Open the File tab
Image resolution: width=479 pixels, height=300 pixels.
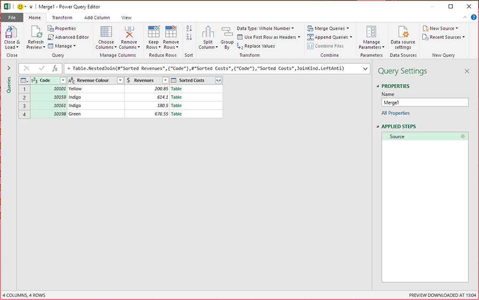pos(12,18)
